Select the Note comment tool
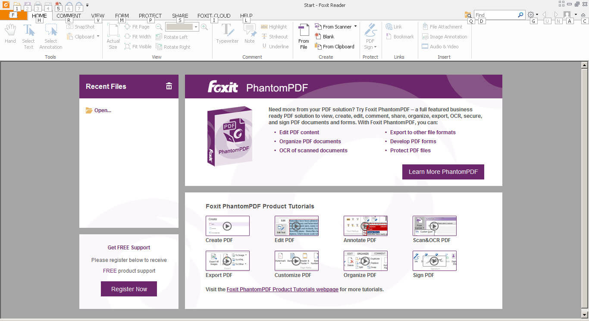Image resolution: width=589 pixels, height=321 pixels. 249,34
